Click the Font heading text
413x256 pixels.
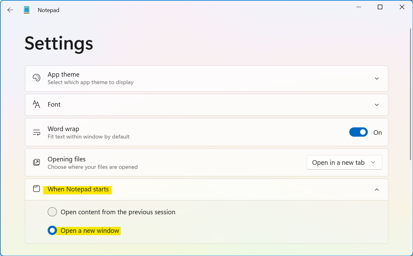[x=54, y=105]
